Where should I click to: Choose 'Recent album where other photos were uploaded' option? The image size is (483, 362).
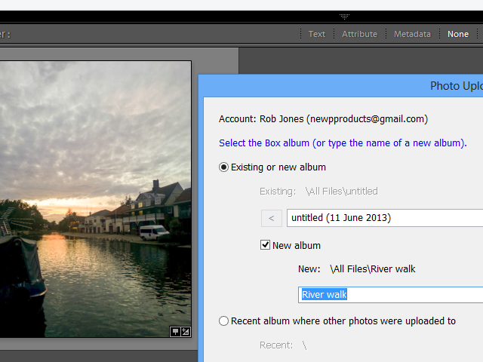(224, 321)
